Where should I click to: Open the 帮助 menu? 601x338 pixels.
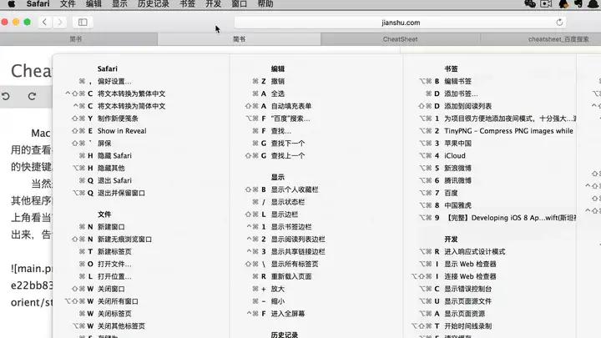pos(265,4)
